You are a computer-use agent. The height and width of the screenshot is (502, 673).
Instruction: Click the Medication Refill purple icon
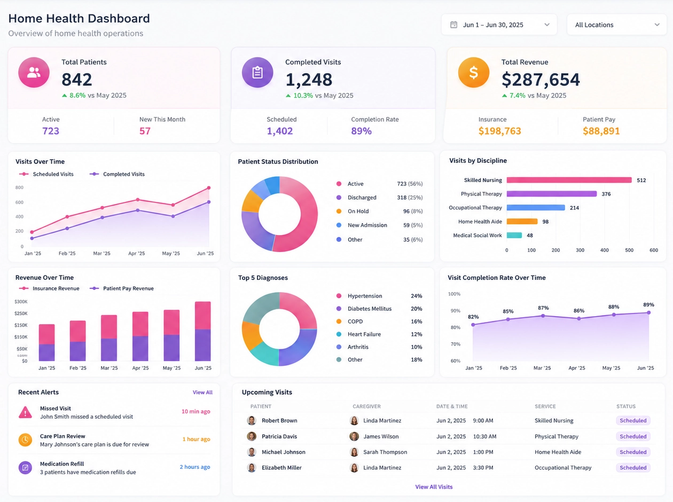pos(25,468)
